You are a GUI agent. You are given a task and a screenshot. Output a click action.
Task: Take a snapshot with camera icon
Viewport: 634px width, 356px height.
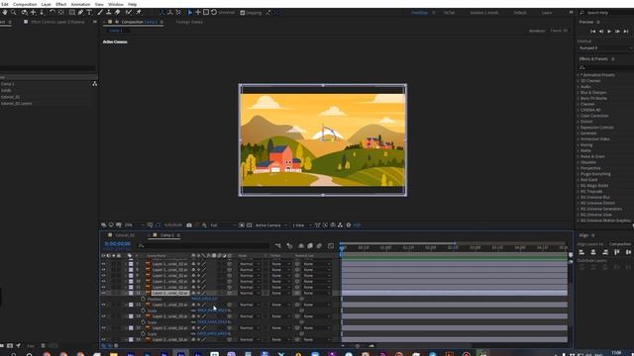pos(189,225)
